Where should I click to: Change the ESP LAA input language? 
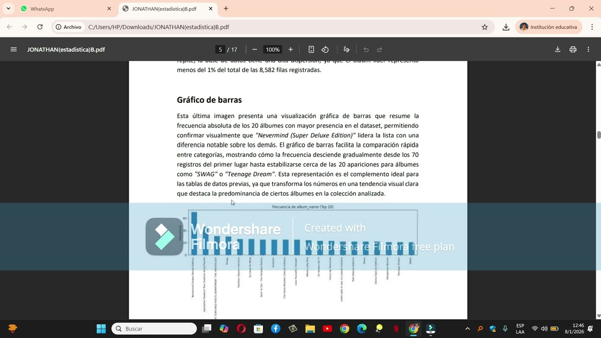(520, 329)
